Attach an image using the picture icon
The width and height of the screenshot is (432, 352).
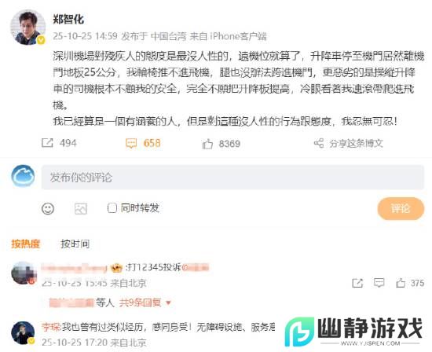click(81, 209)
